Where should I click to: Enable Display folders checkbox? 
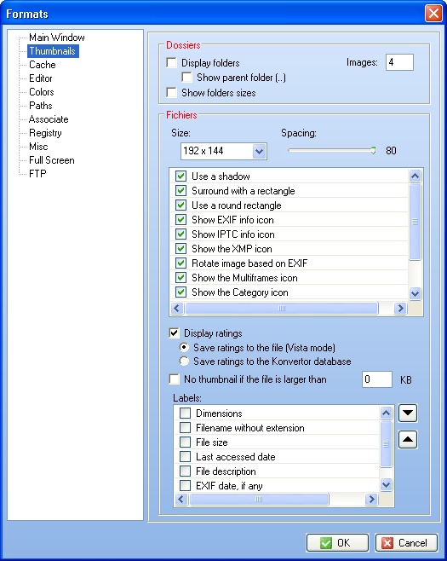(x=171, y=63)
